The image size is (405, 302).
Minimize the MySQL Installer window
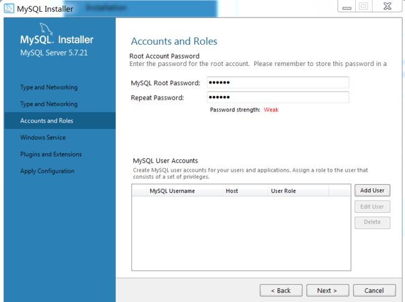point(346,6)
